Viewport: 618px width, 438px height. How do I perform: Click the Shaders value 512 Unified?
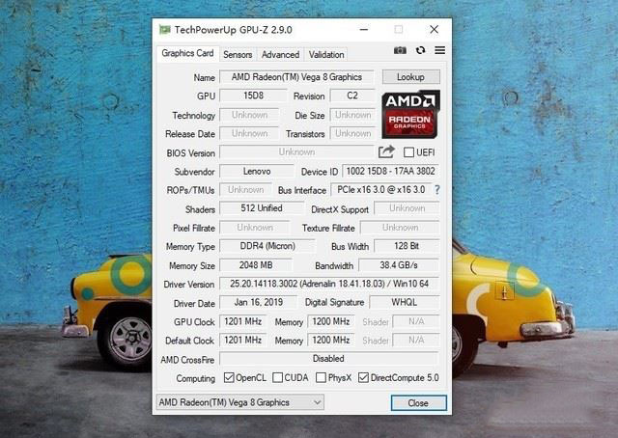[262, 208]
